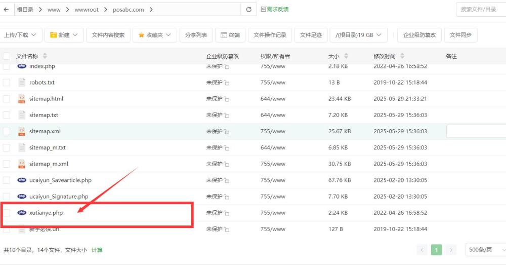Navigate to www in the breadcrumb
The height and width of the screenshot is (265, 506).
tap(54, 10)
